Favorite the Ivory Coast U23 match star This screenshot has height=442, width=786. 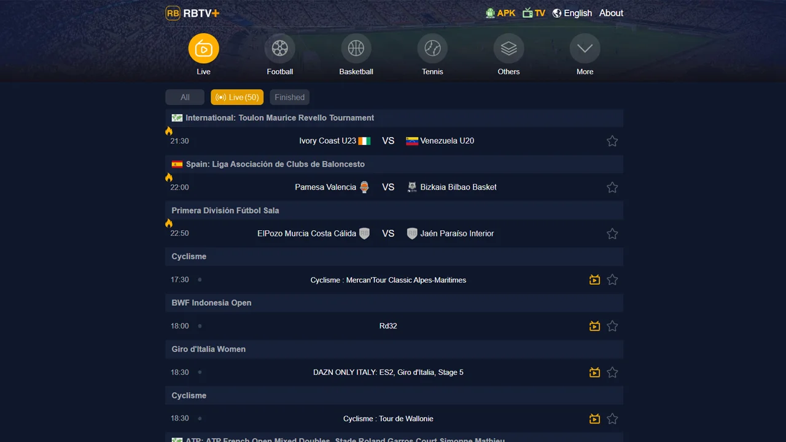(612, 141)
